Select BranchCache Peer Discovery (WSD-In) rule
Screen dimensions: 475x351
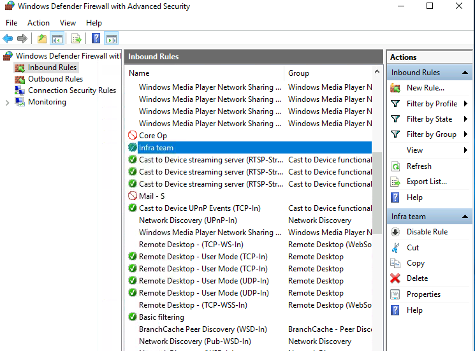(203, 329)
